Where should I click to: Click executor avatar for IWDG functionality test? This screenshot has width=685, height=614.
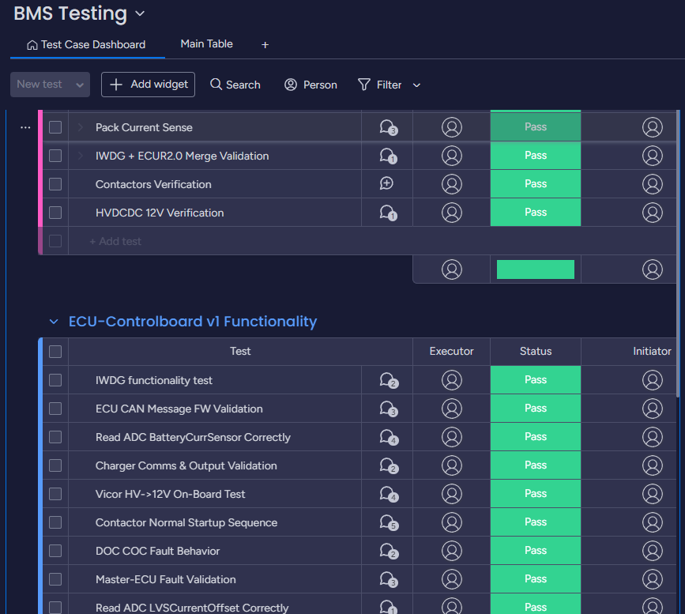[451, 380]
